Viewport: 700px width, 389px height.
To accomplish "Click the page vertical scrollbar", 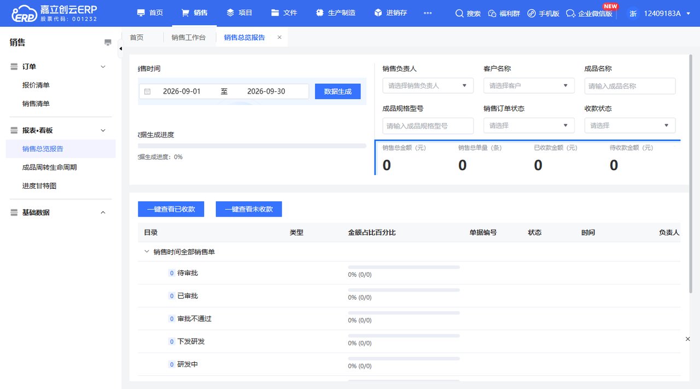I will pyautogui.click(x=692, y=173).
